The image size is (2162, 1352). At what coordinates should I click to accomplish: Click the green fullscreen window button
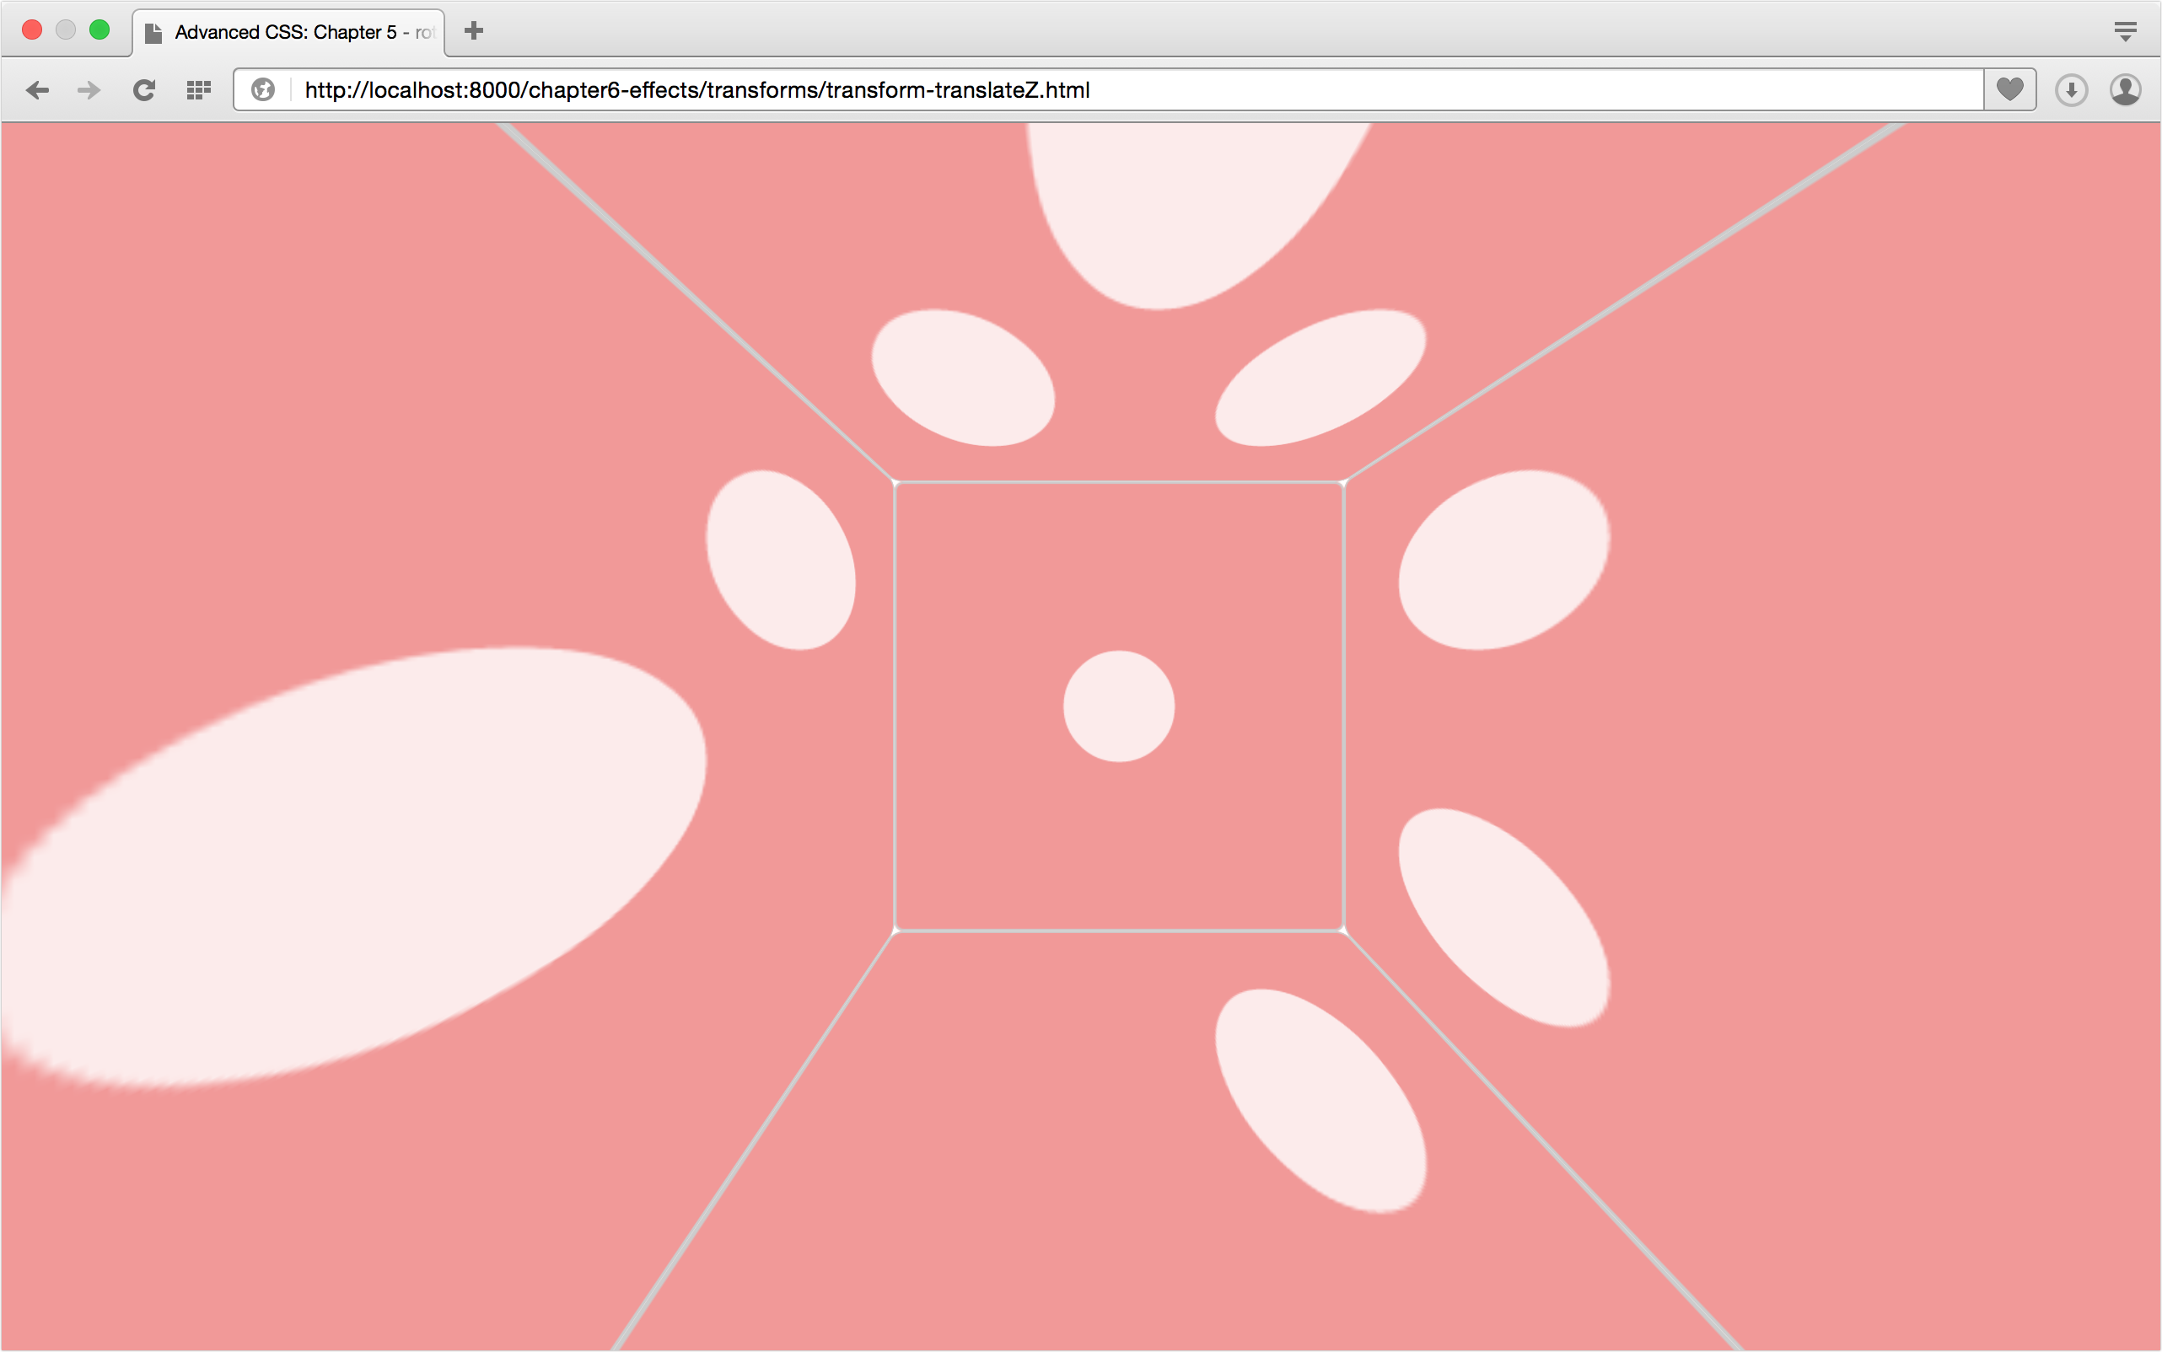coord(99,30)
